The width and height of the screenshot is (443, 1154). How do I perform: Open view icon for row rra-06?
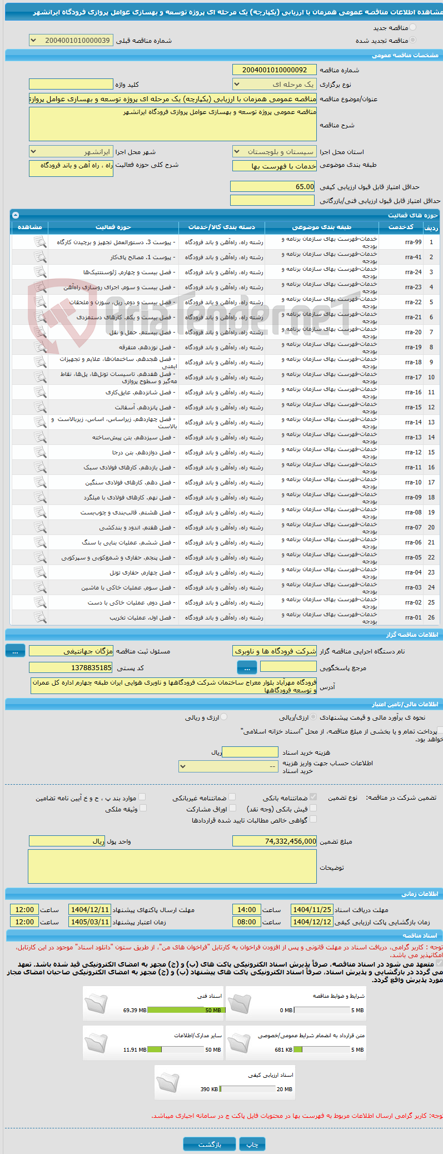point(40,542)
